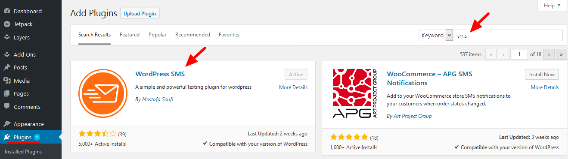Open the WooCommerce APG SMS Notifications title
This screenshot has width=568, height=159.
point(430,78)
